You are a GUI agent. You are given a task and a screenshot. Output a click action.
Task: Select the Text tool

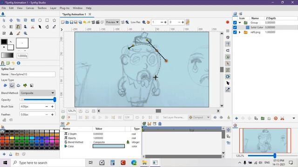[11, 33]
